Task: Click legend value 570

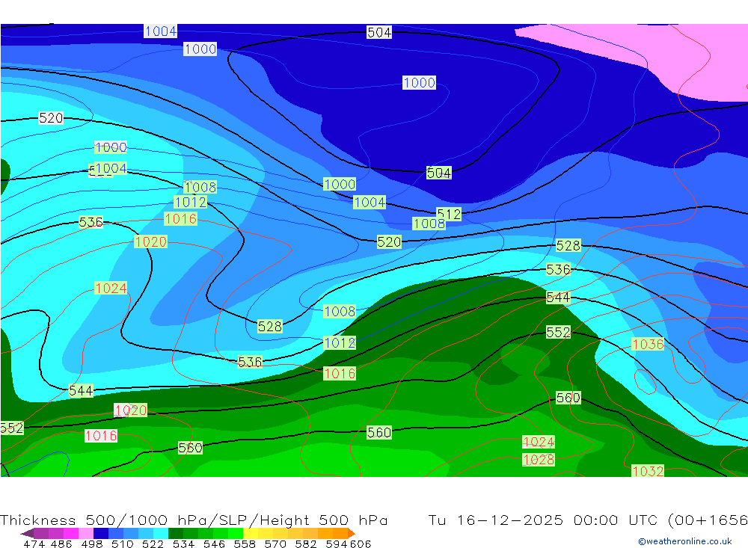Action: pyautogui.click(x=275, y=544)
